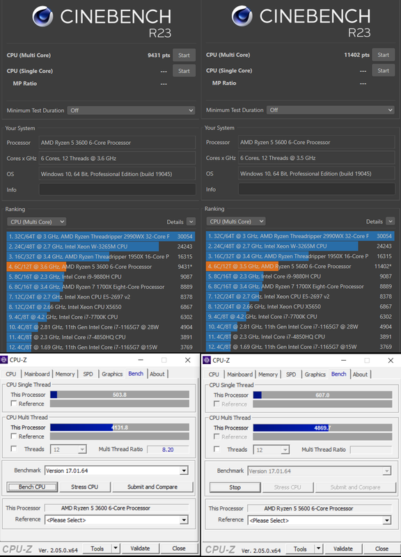Start Single Core test in left Cinebench

pos(184,71)
